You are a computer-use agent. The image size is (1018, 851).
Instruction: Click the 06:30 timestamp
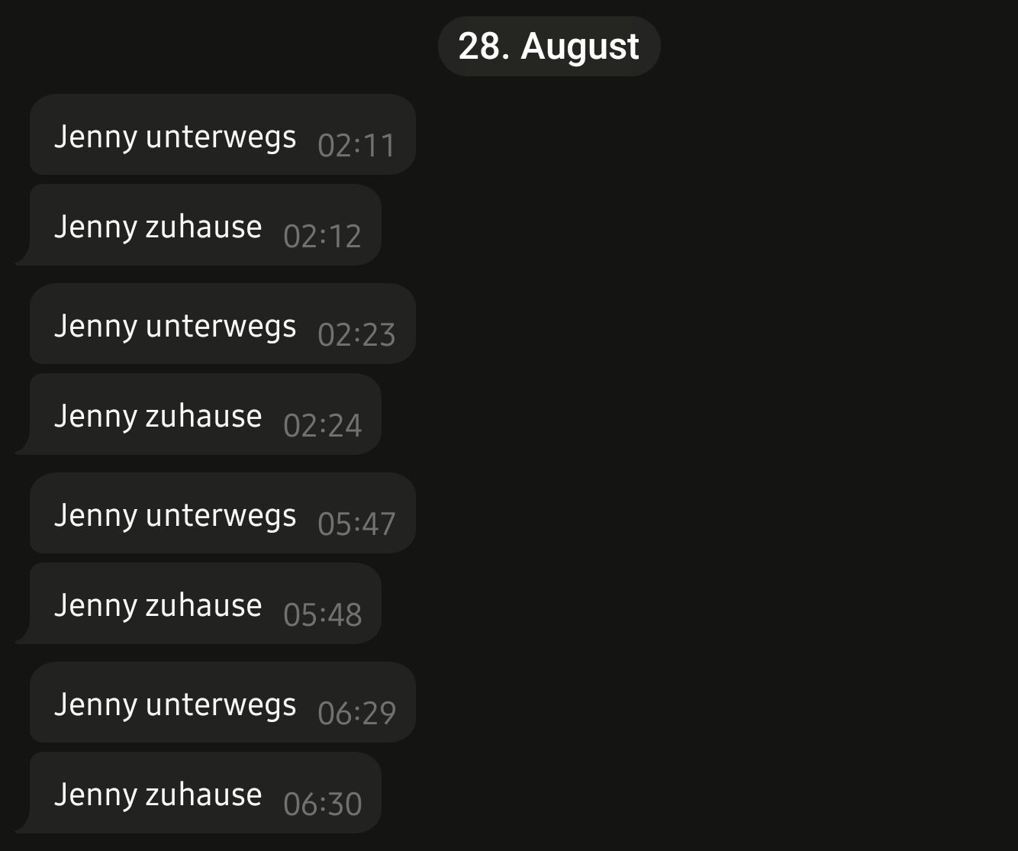coord(322,804)
